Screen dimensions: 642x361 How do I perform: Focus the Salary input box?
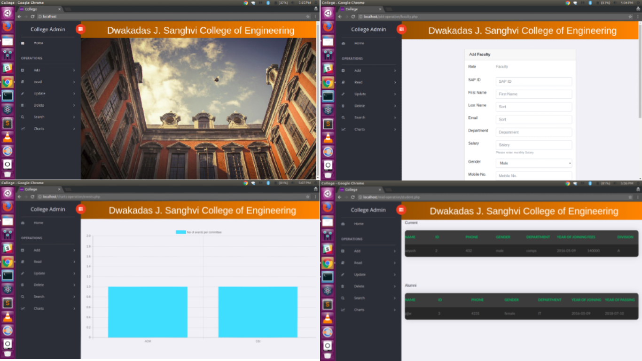coord(533,145)
